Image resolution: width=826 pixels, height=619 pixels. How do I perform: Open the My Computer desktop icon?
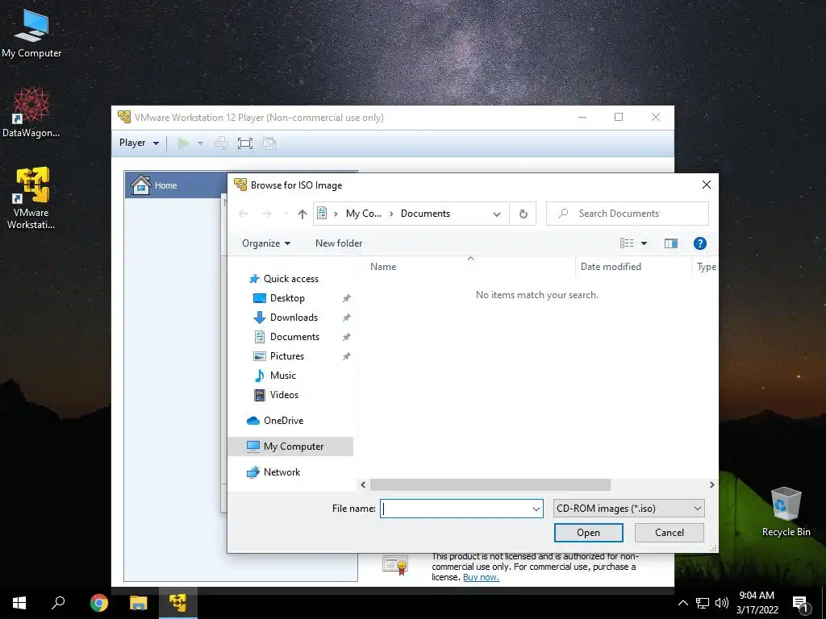pyautogui.click(x=31, y=32)
